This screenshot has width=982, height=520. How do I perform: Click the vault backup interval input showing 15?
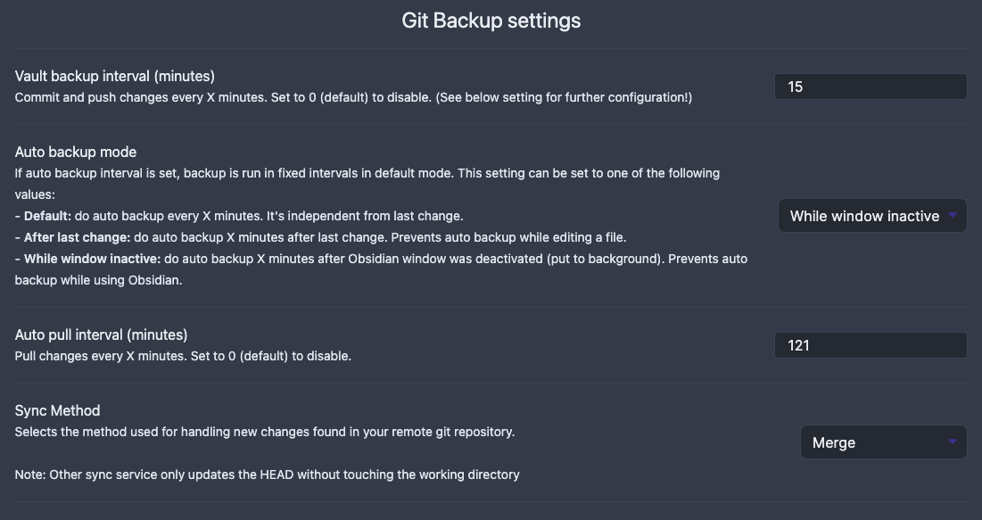(x=871, y=86)
